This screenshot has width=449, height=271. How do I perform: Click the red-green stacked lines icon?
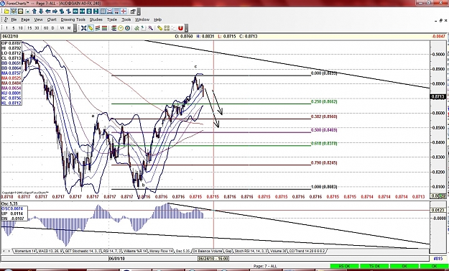coord(104,28)
